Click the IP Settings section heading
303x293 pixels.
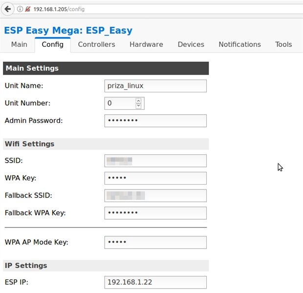[x=106, y=266]
